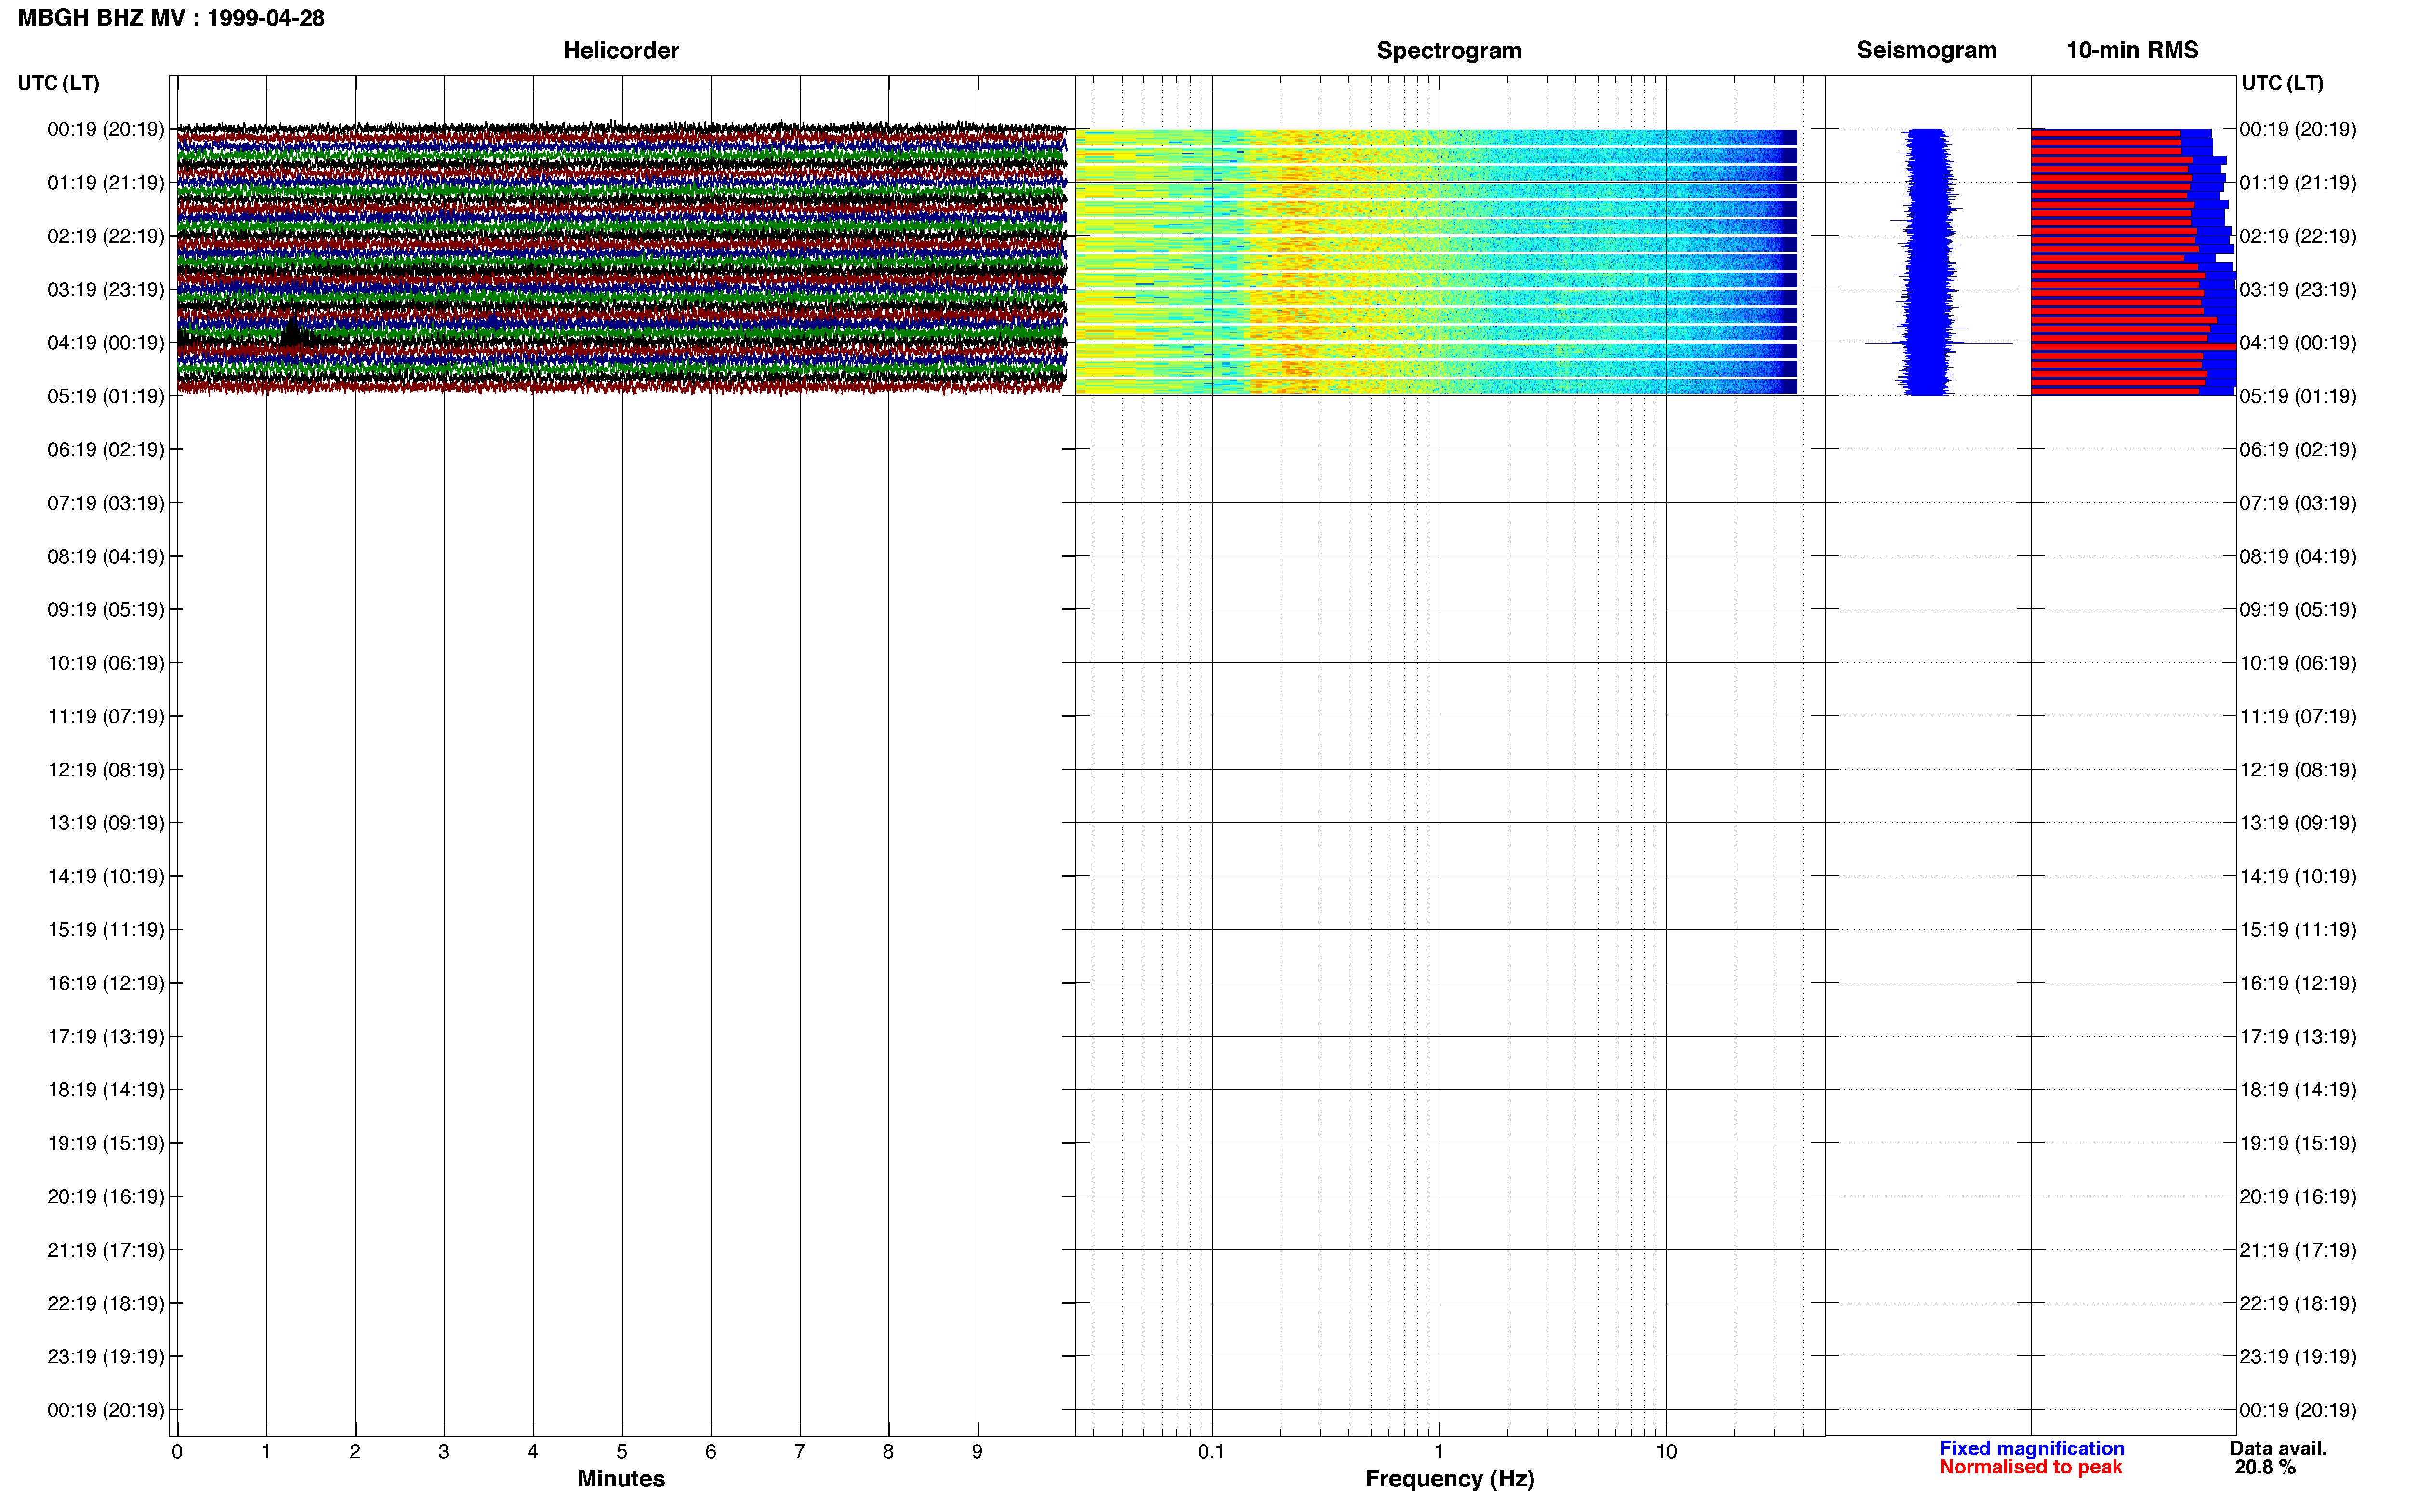Click right time label '13:19 (09:19)'
Image resolution: width=2418 pixels, height=1512 pixels.
(x=2298, y=823)
